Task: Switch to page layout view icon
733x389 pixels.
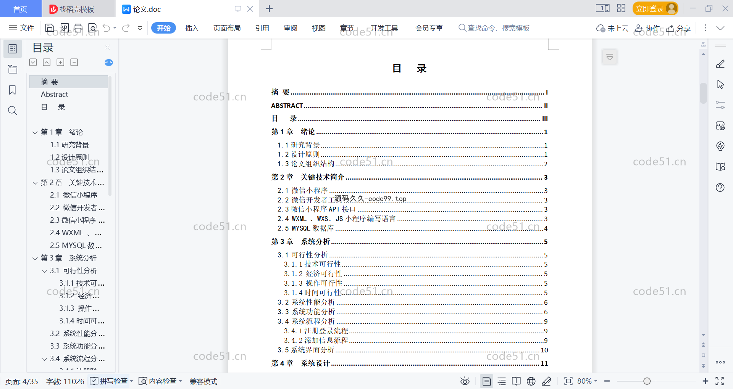Action: pos(486,381)
